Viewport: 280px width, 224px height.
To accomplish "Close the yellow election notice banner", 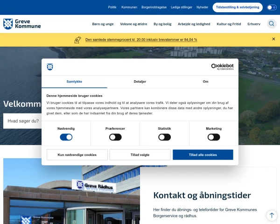I will [x=273, y=39].
